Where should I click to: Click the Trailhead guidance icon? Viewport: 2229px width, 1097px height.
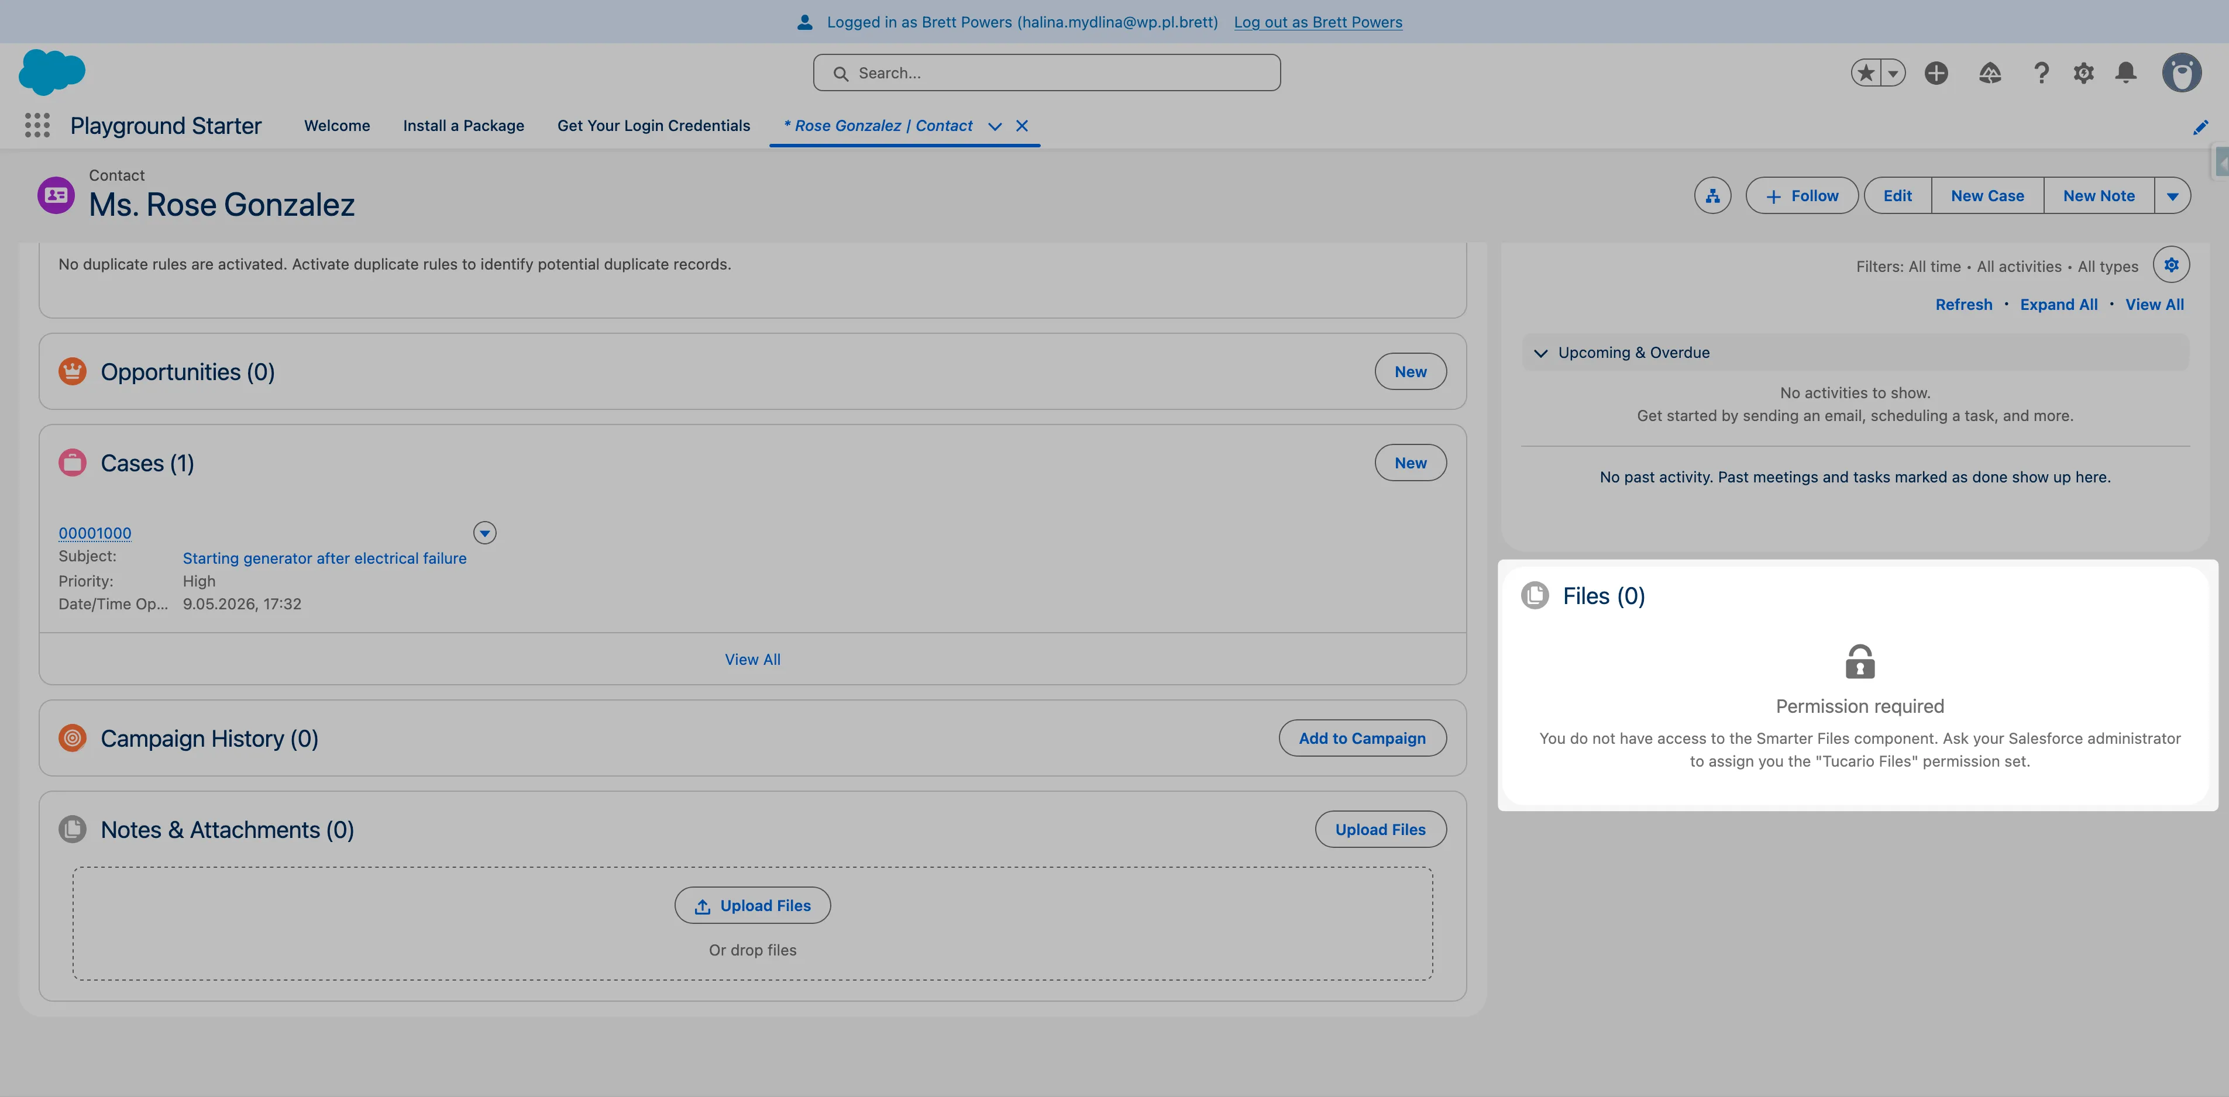coord(1990,73)
